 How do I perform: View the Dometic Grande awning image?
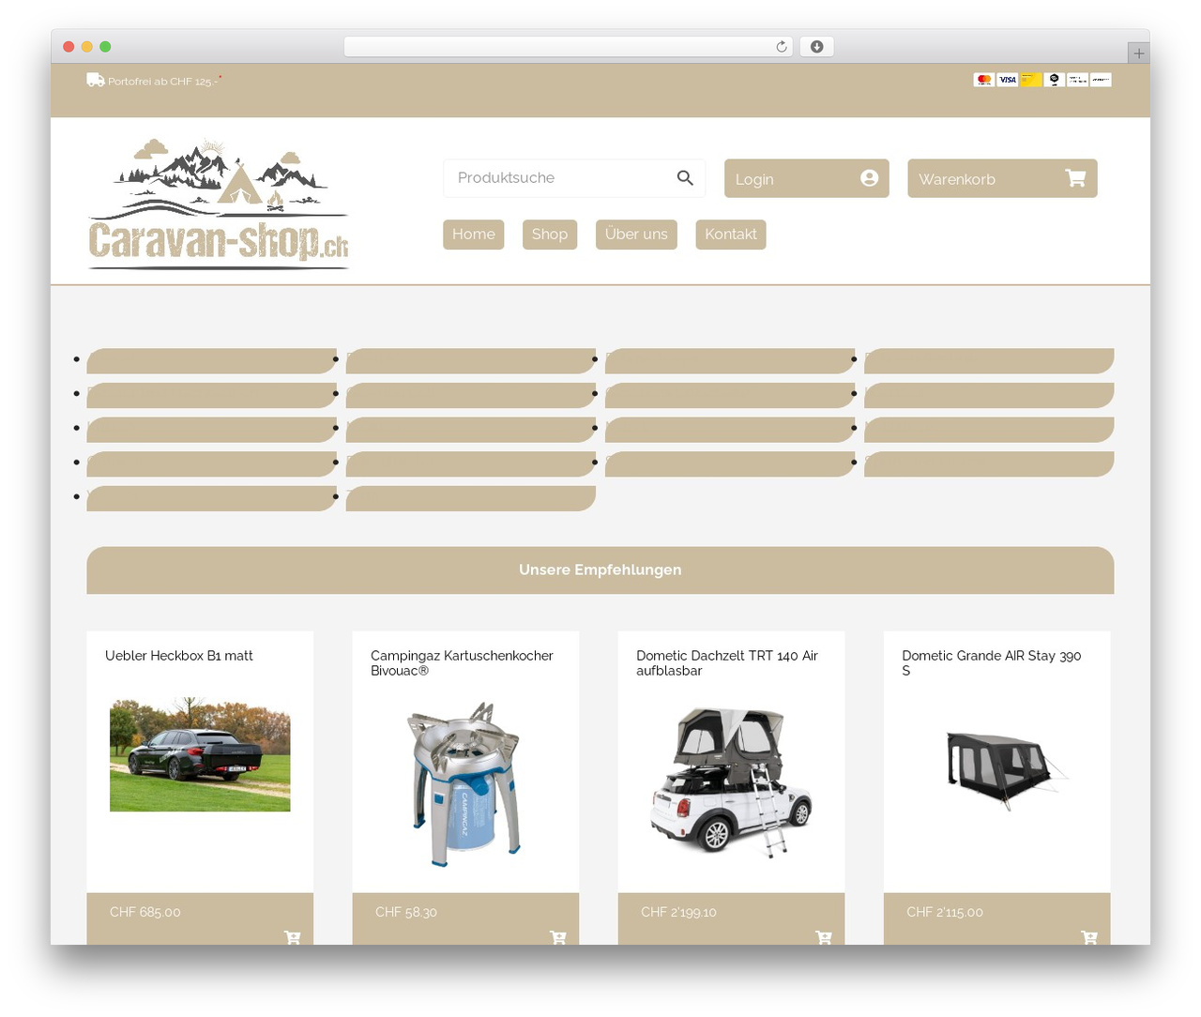point(1007,770)
